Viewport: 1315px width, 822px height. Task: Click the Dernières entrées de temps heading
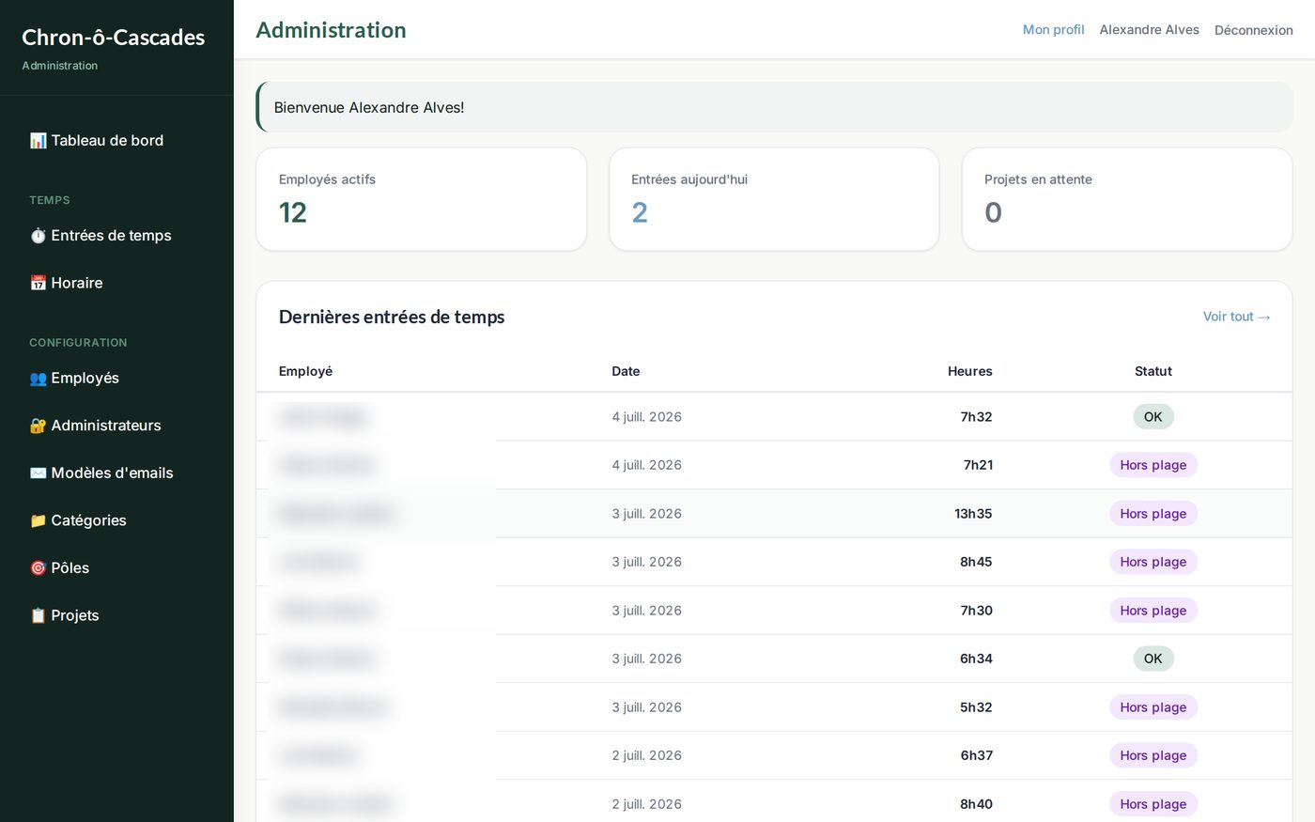[392, 317]
